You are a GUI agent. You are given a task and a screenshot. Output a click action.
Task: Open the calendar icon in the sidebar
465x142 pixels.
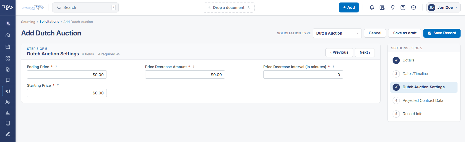tap(8, 47)
